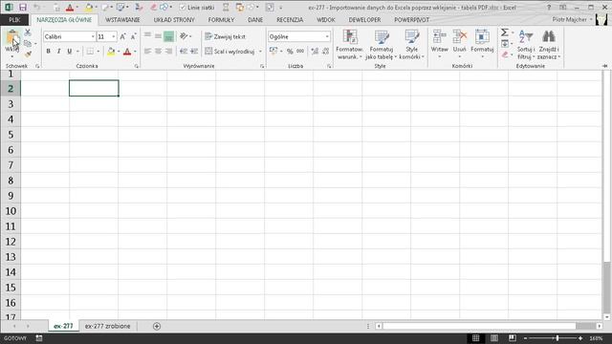Open Formatowanie warunkowe dropdown
Screen dimensions: 612x344
tap(349, 45)
